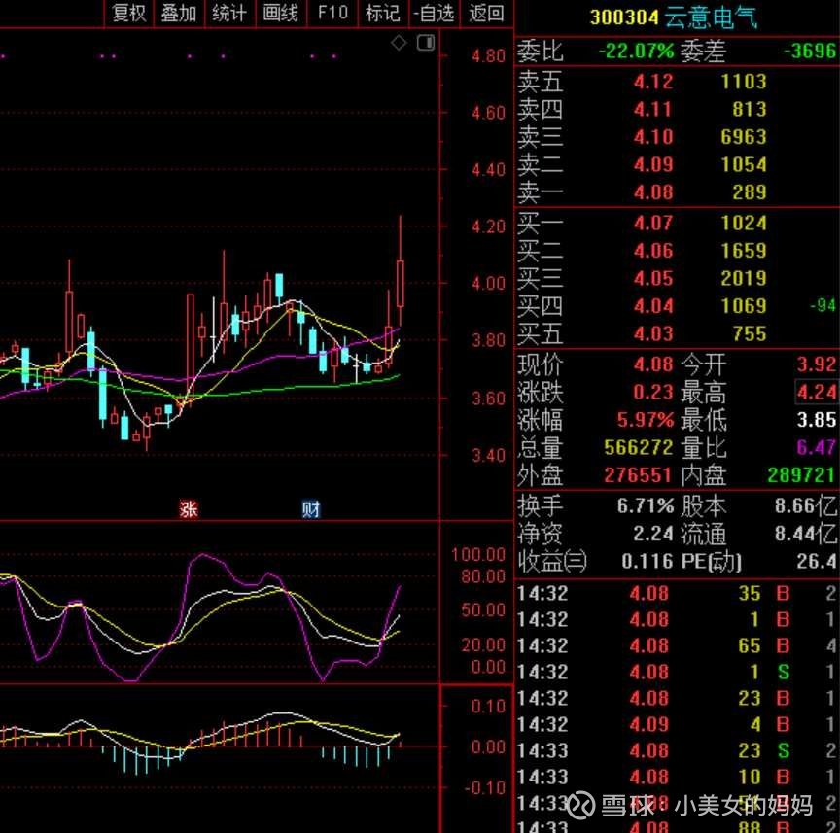Click 内盘 value 289721
The image size is (840, 833).
801,475
